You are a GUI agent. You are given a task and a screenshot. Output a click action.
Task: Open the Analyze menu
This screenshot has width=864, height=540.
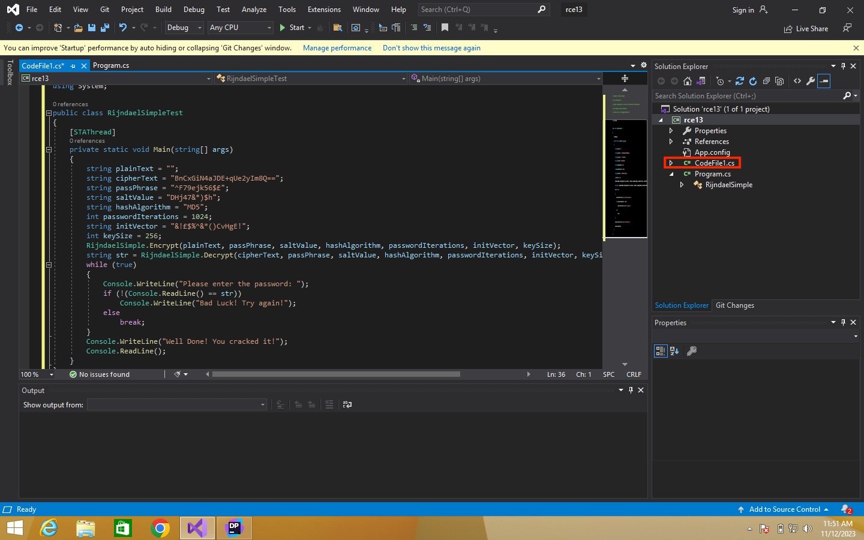pyautogui.click(x=254, y=10)
